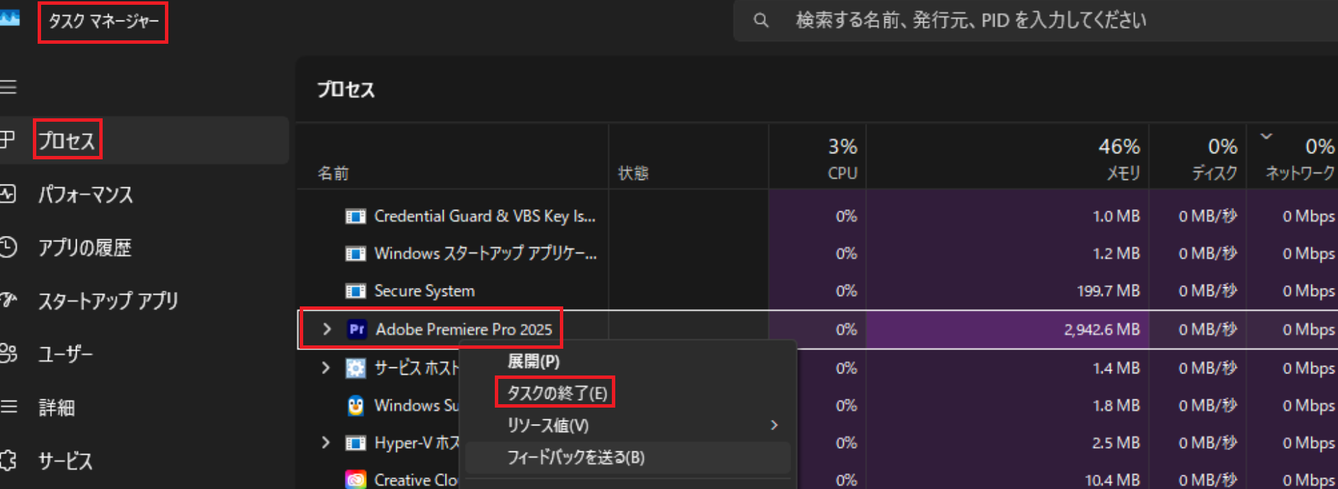Click the Windows Subsystem penguin icon

coord(355,406)
